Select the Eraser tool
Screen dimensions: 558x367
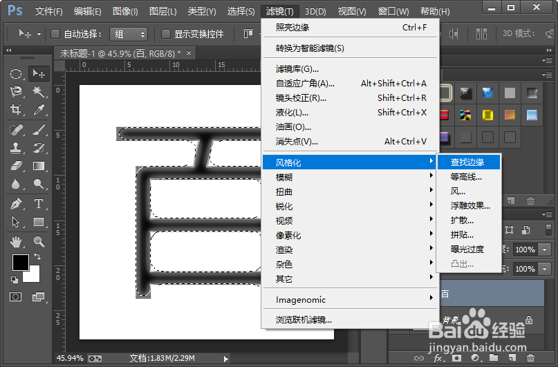point(16,166)
